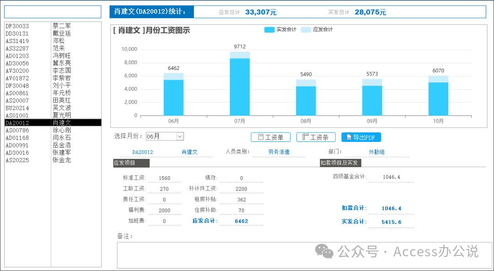Click the 福利费 value 2000
The width and height of the screenshot is (494, 271).
point(165,211)
